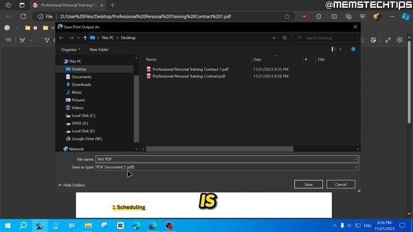Open Windows Start menu
Image resolution: width=413 pixels, height=232 pixels.
[x=8, y=226]
